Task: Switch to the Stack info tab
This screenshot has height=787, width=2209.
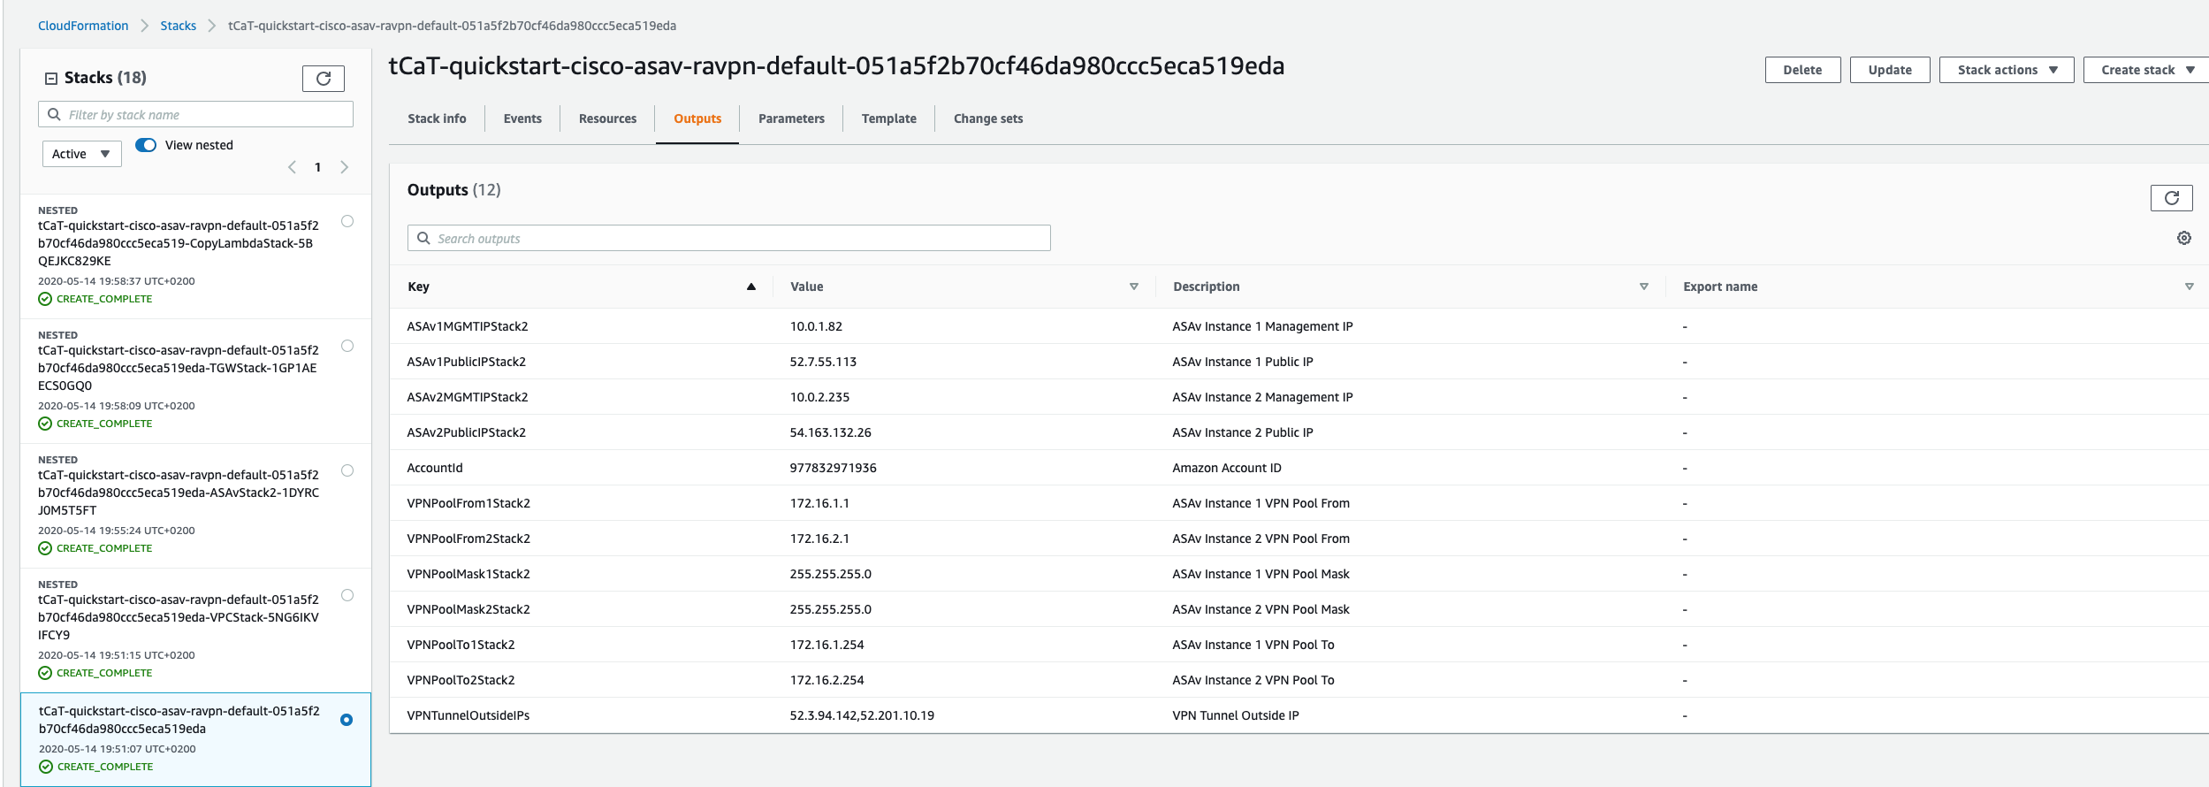Action: (437, 118)
